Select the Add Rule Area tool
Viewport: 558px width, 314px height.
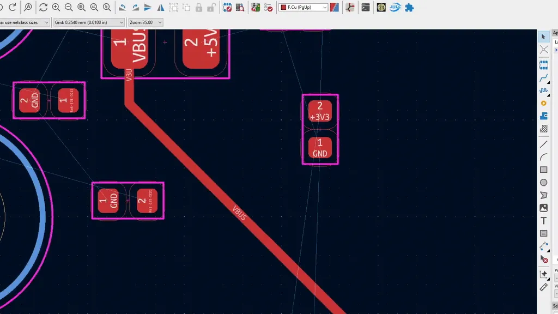pyautogui.click(x=543, y=129)
